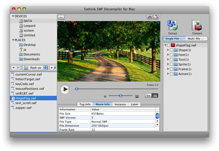The image size is (219, 151).
Task: Check the Text(1) checkbox
Action: (x=171, y=59)
